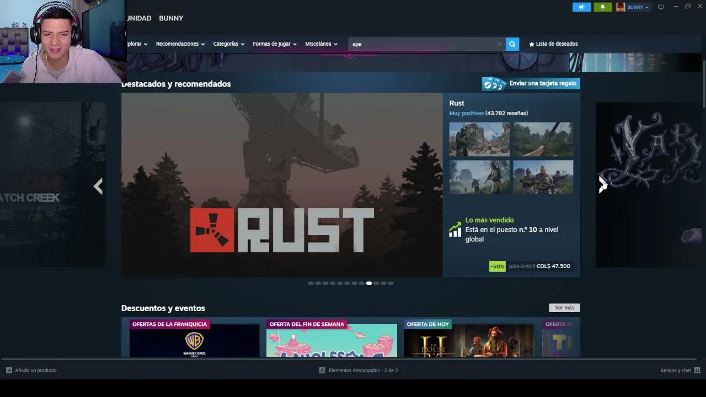Expand the Formas de jugar menu
This screenshot has width=706, height=397.
click(275, 44)
